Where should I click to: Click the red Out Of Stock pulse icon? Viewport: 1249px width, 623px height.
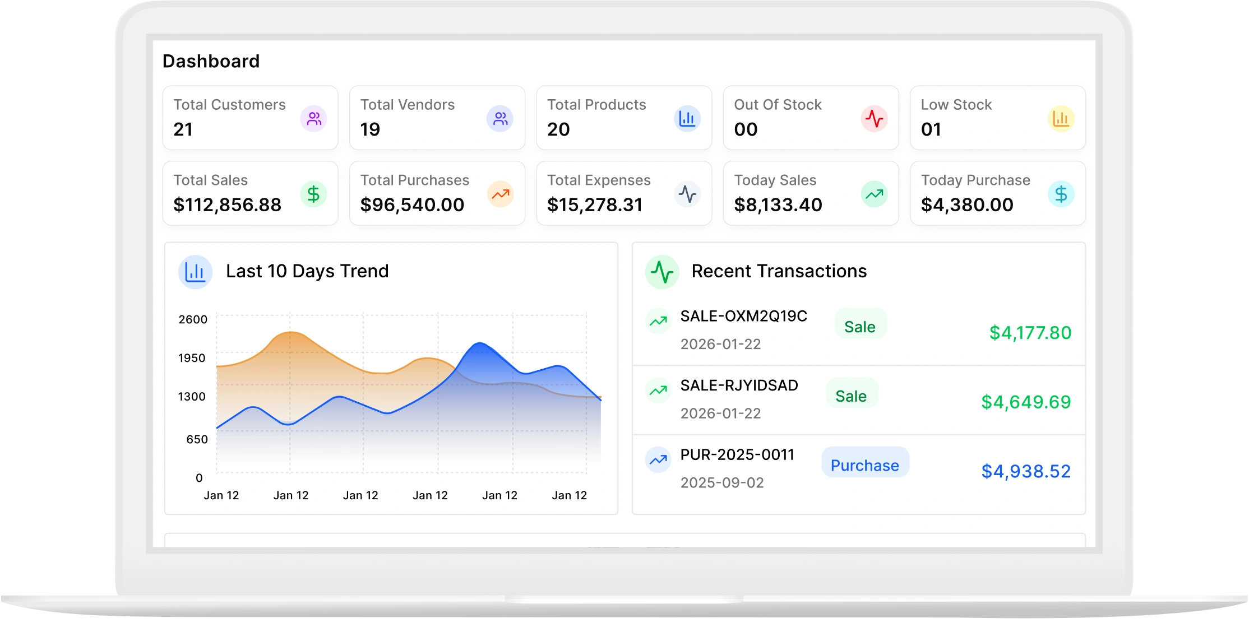pos(874,119)
